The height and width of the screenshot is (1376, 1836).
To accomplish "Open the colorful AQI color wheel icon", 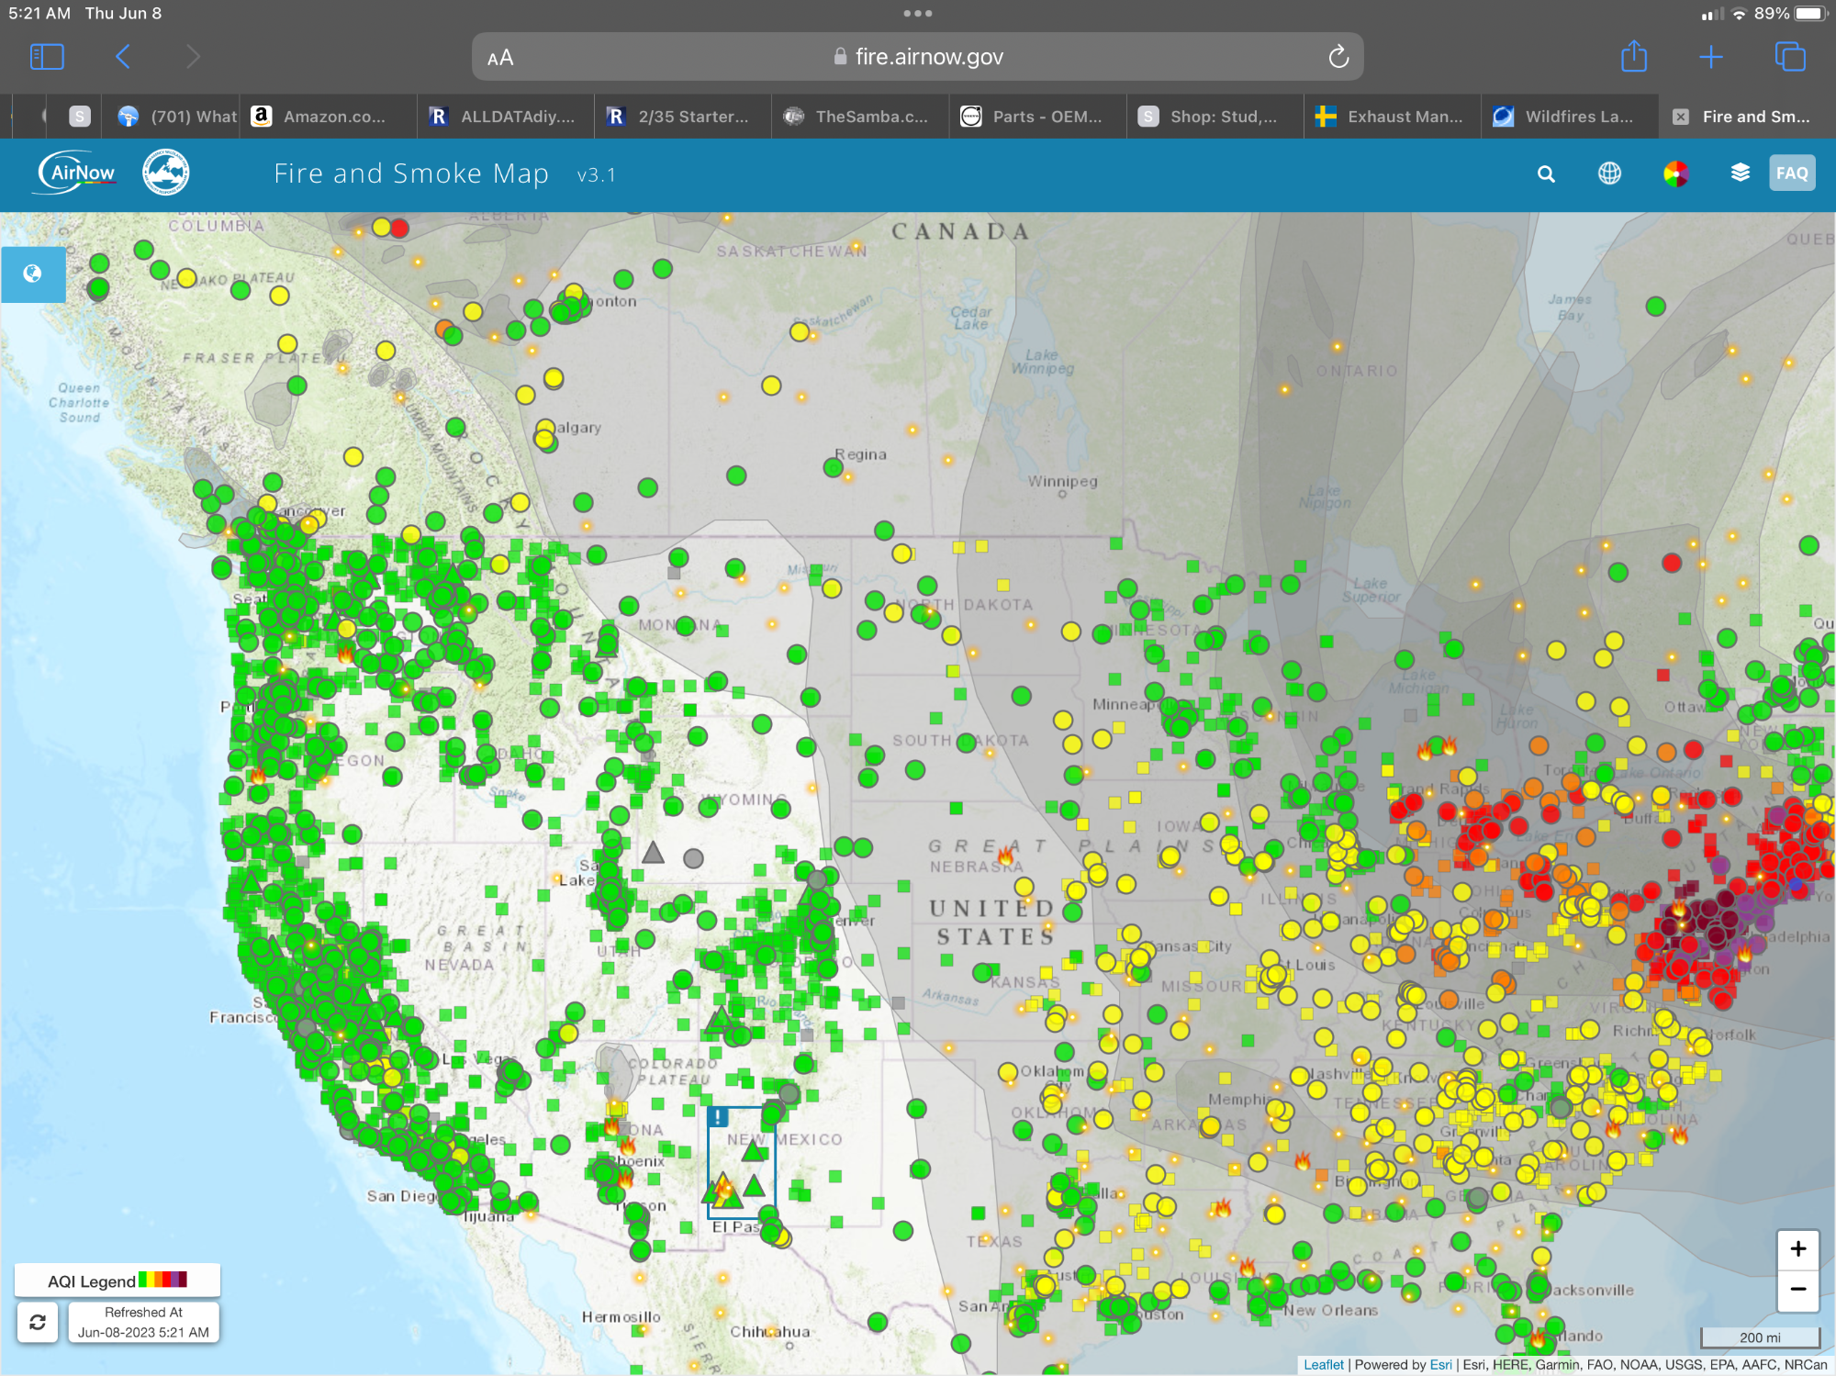I will (x=1675, y=173).
